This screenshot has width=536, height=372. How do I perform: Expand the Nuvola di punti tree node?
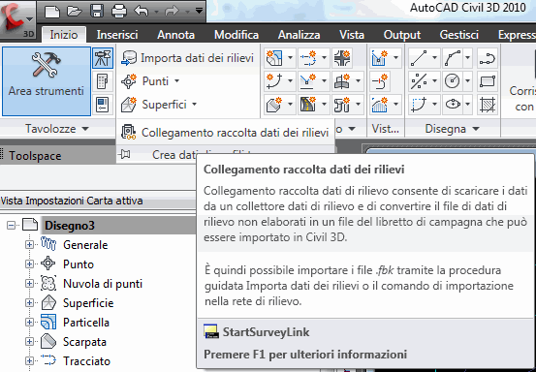coord(29,284)
